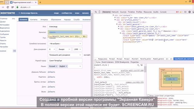Click the yellow warning count icon
Viewport: 194px width, 109px height.
181,12
